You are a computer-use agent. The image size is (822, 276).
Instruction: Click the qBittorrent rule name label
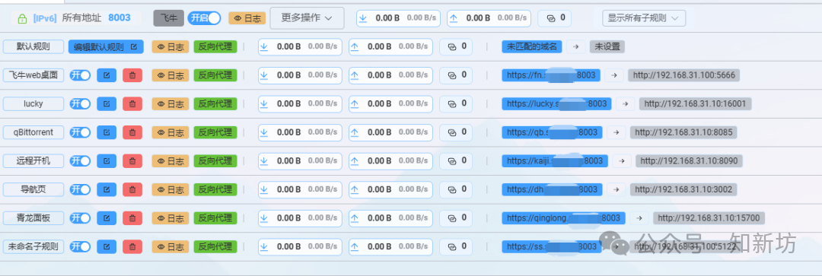tap(33, 132)
